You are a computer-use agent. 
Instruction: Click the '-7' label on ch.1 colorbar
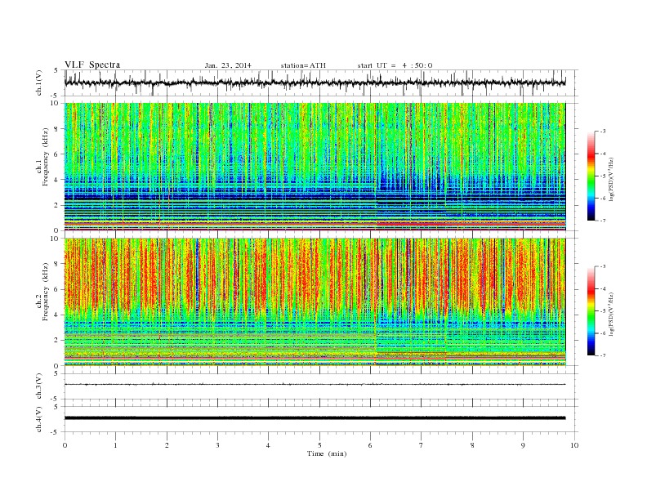pyautogui.click(x=603, y=221)
